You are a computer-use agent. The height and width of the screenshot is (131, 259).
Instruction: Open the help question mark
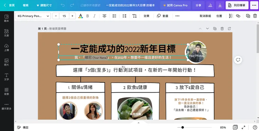255,128
